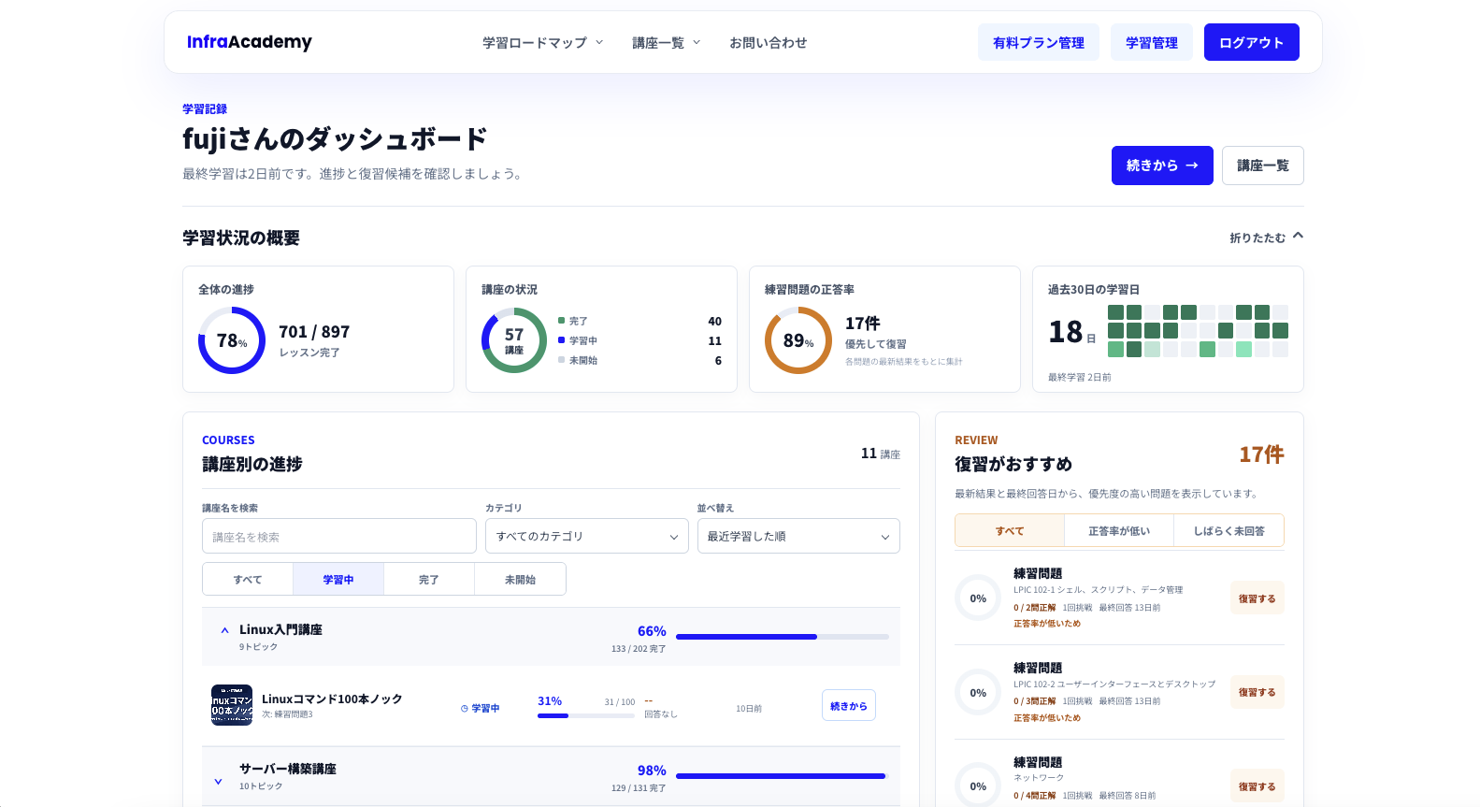
Task: Click 復習する for LPIC 102-1 question
Action: [x=1257, y=598]
